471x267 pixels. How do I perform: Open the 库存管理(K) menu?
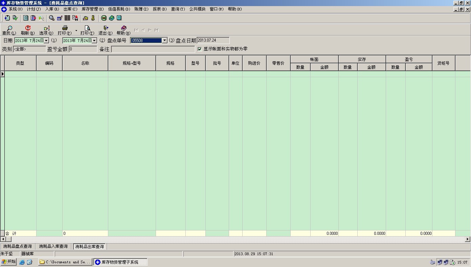click(x=93, y=9)
